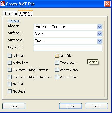Click the Keywords text field
Screen dimensions: 112x113
(68, 48)
